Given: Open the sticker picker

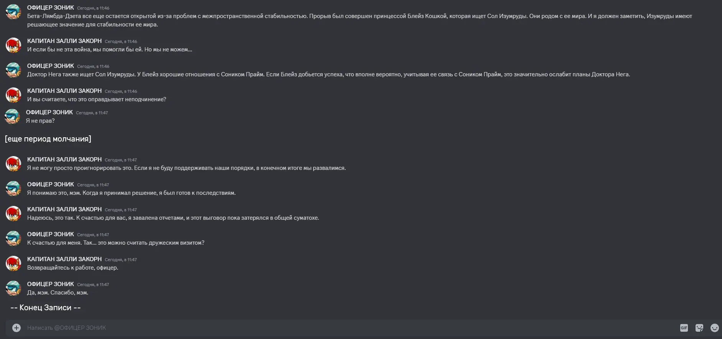Looking at the screenshot, I should [699, 328].
